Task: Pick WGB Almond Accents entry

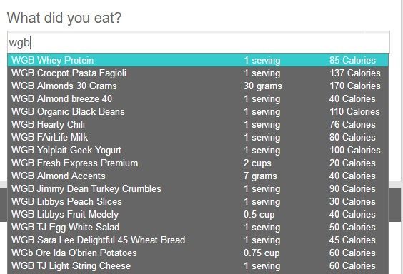Action: [x=198, y=176]
